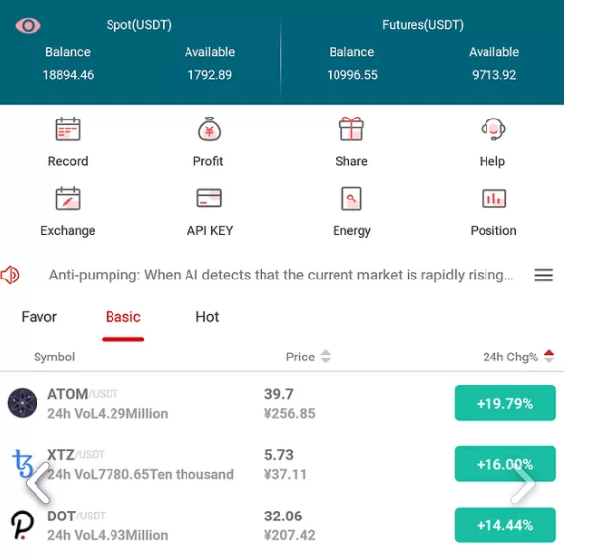Select the Futures(USDT) account header
This screenshot has height=557, width=598.
point(422,25)
